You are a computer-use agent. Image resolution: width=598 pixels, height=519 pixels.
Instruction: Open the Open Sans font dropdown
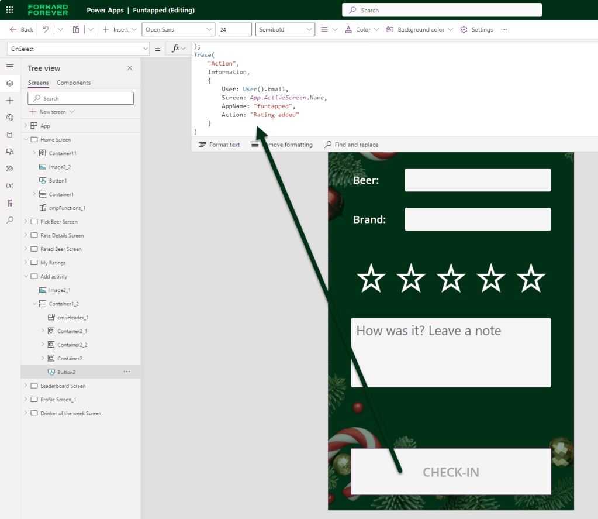coord(178,29)
